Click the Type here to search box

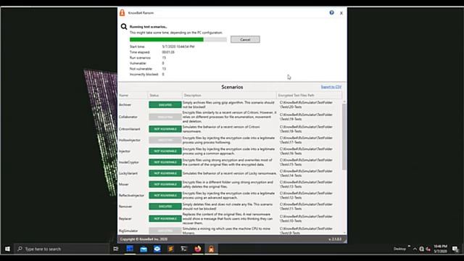62,249
